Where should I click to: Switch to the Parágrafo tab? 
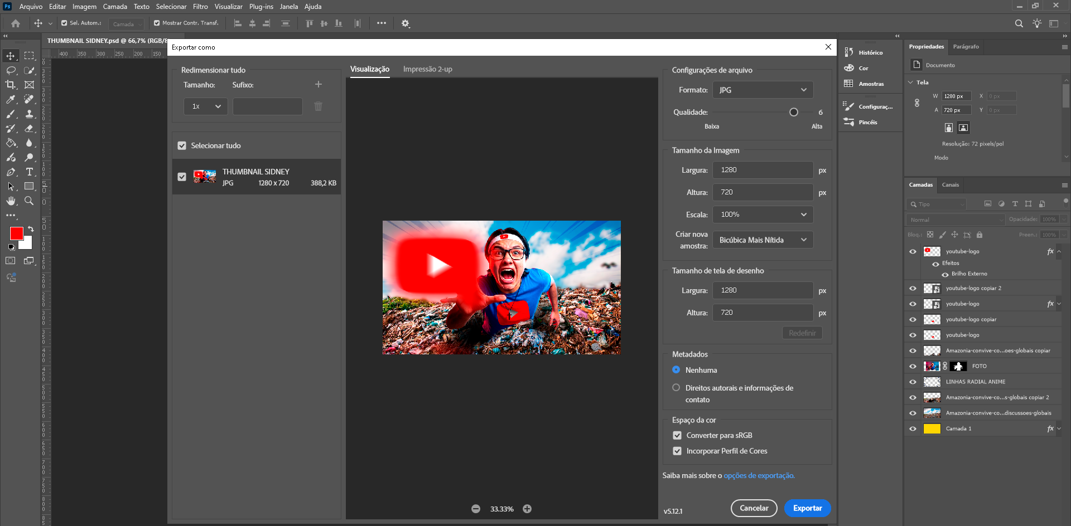pyautogui.click(x=966, y=47)
